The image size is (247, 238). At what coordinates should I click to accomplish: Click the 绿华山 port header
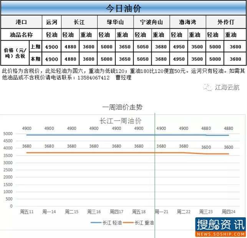[115, 22]
